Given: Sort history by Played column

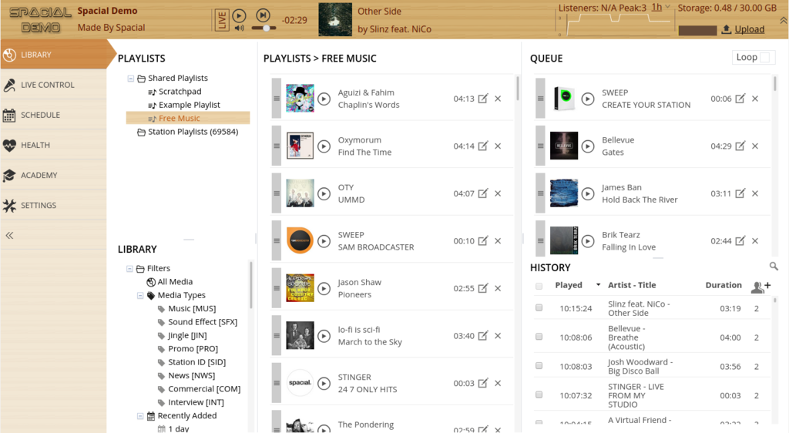Looking at the screenshot, I should [x=568, y=285].
